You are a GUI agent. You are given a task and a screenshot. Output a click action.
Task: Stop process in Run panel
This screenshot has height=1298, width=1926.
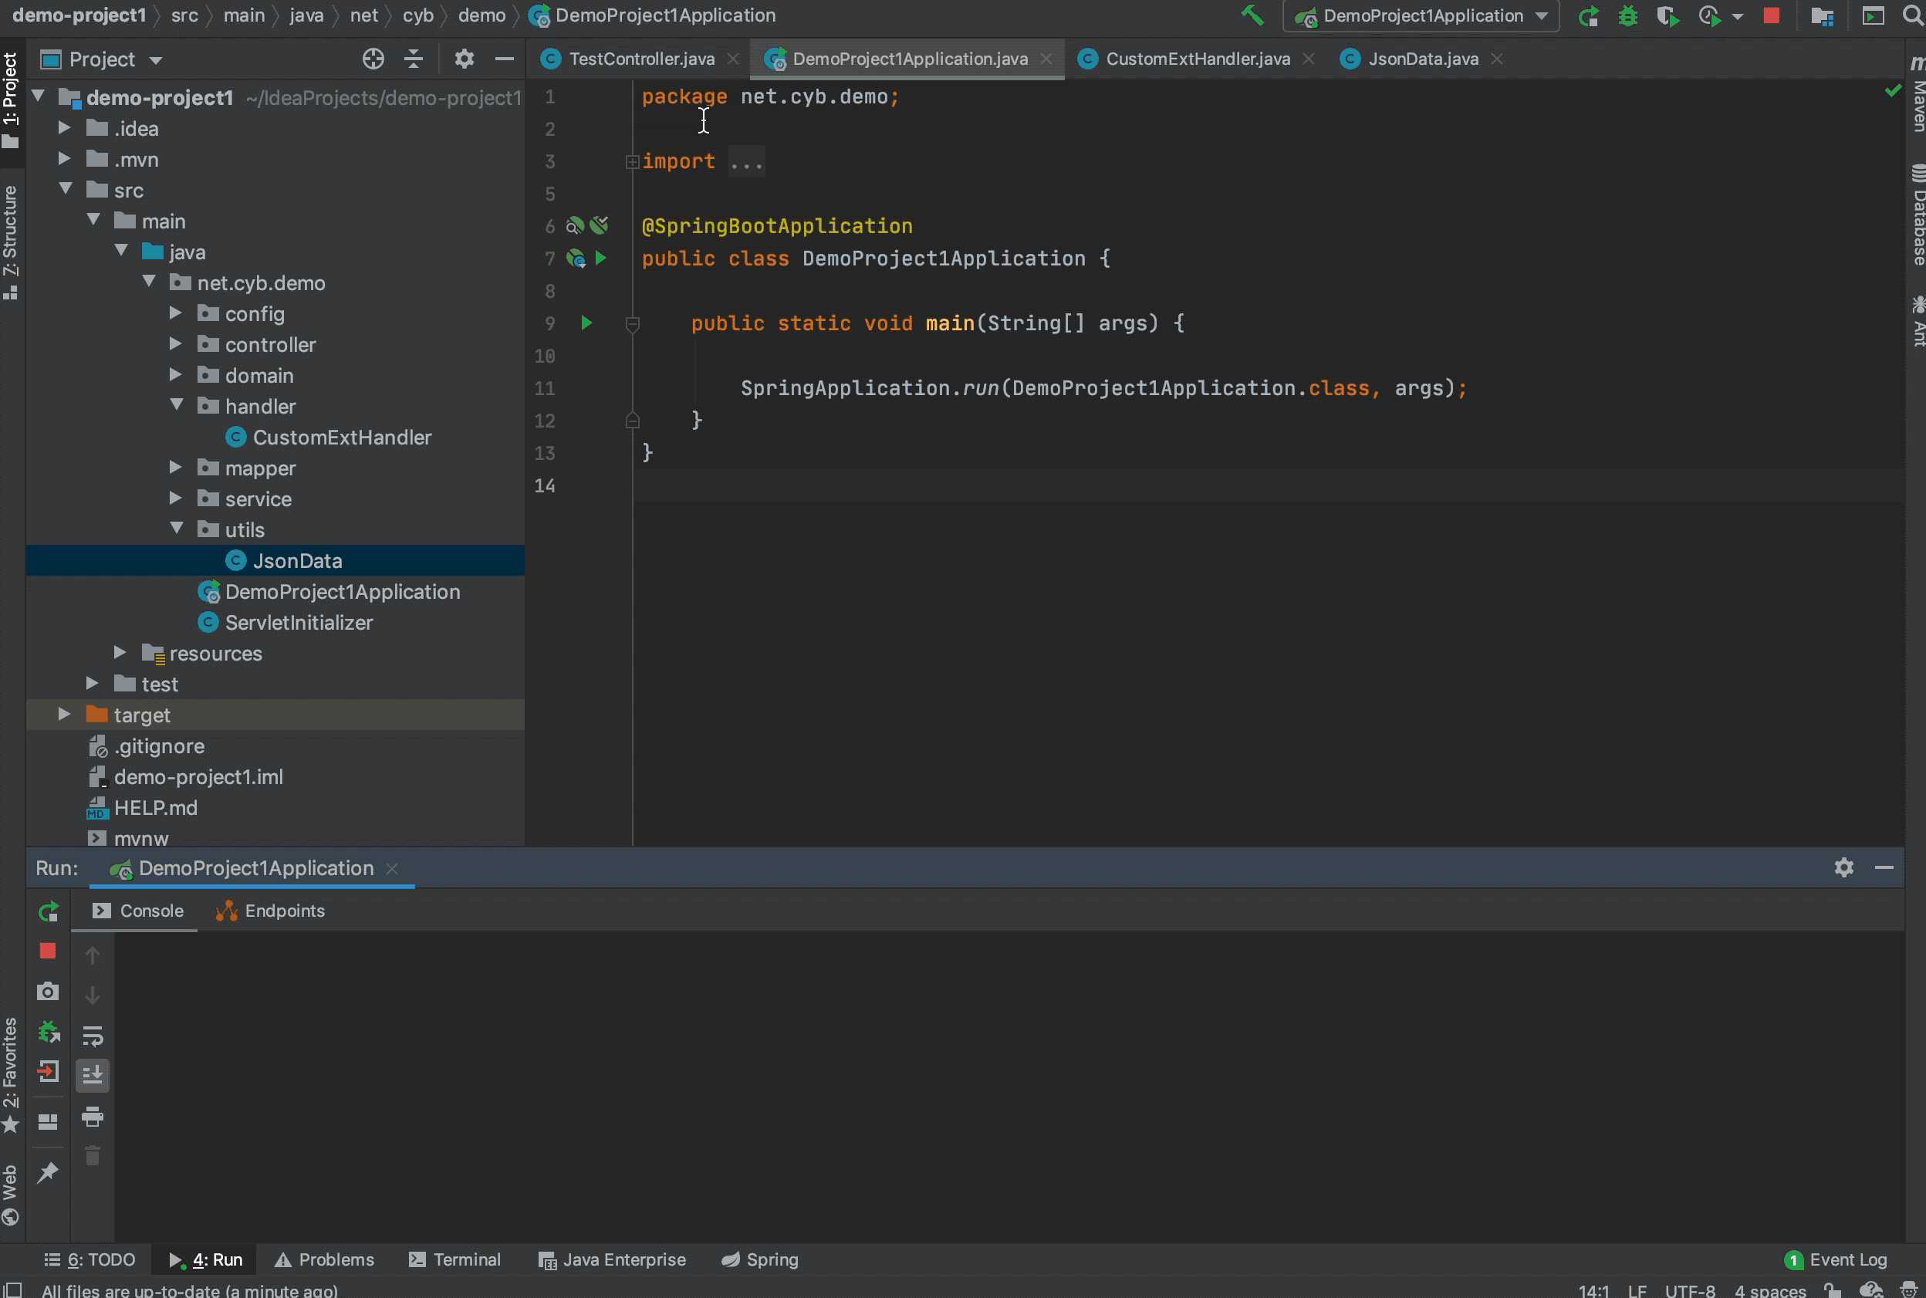point(48,952)
